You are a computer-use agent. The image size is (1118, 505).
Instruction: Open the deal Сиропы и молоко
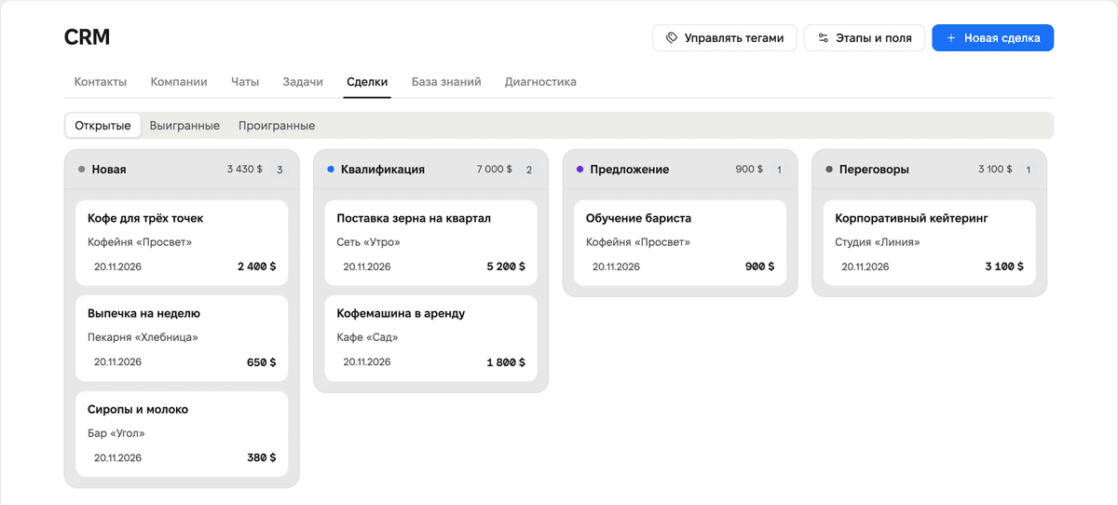182,434
